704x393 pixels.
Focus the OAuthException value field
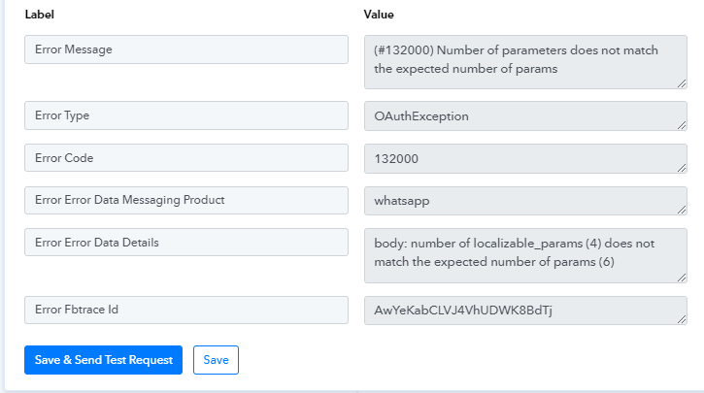tap(524, 115)
